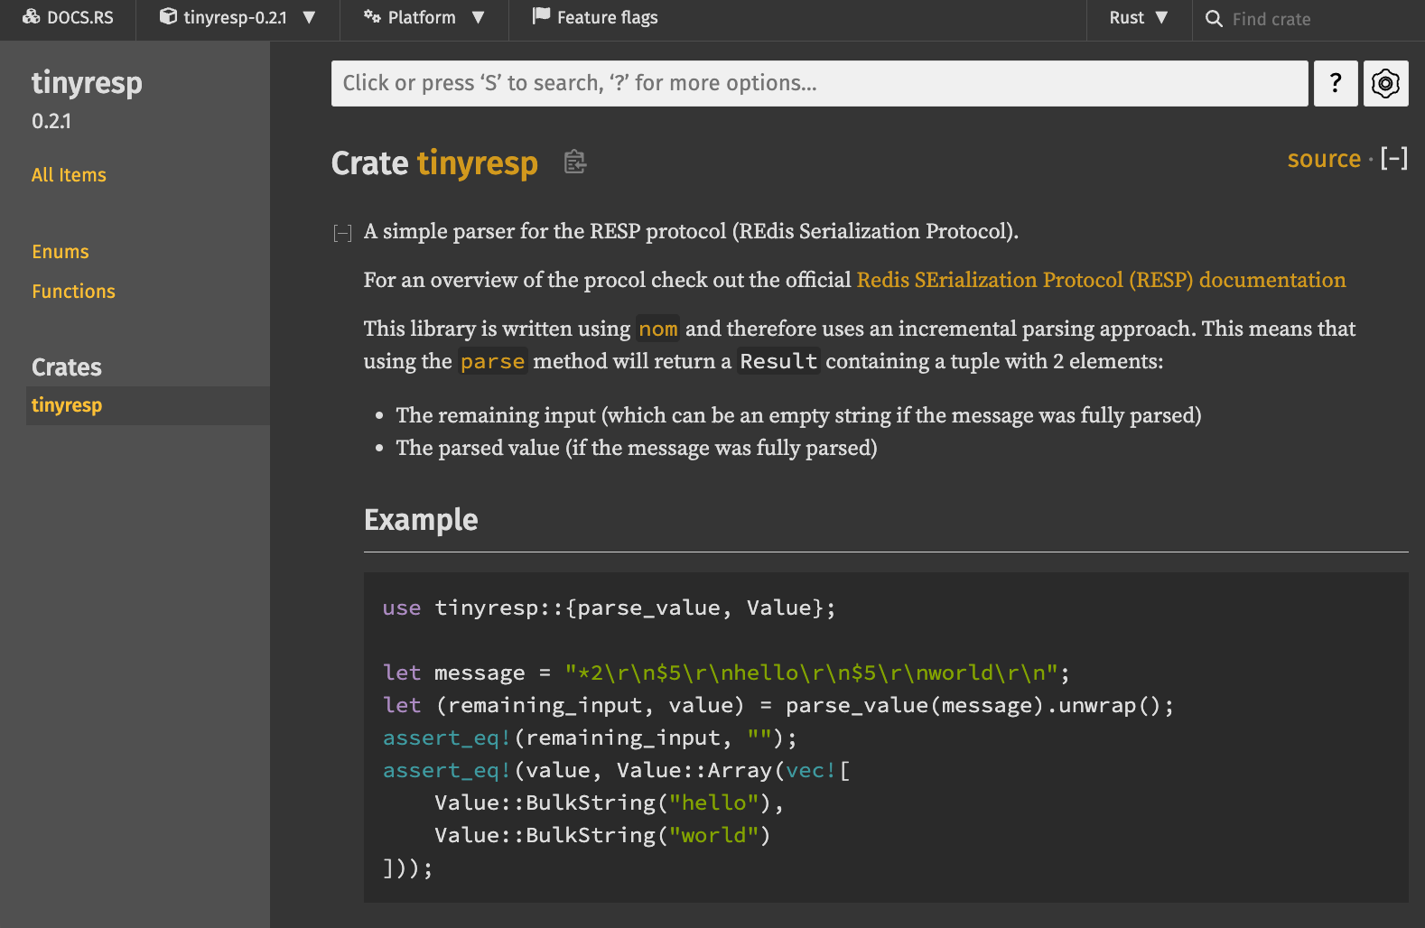The width and height of the screenshot is (1425, 928).
Task: Click the Crates heading in the sidebar
Action: (67, 367)
